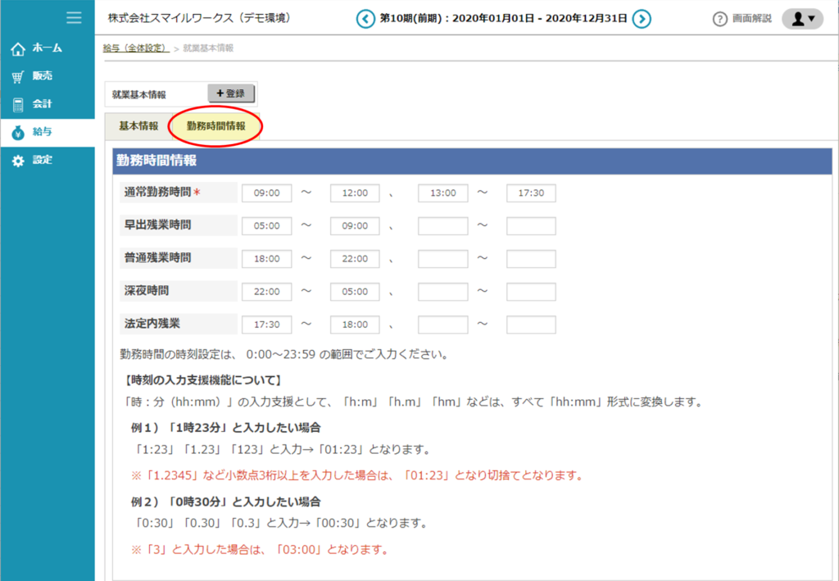Click empty second end field for 早出残業時間

[531, 226]
